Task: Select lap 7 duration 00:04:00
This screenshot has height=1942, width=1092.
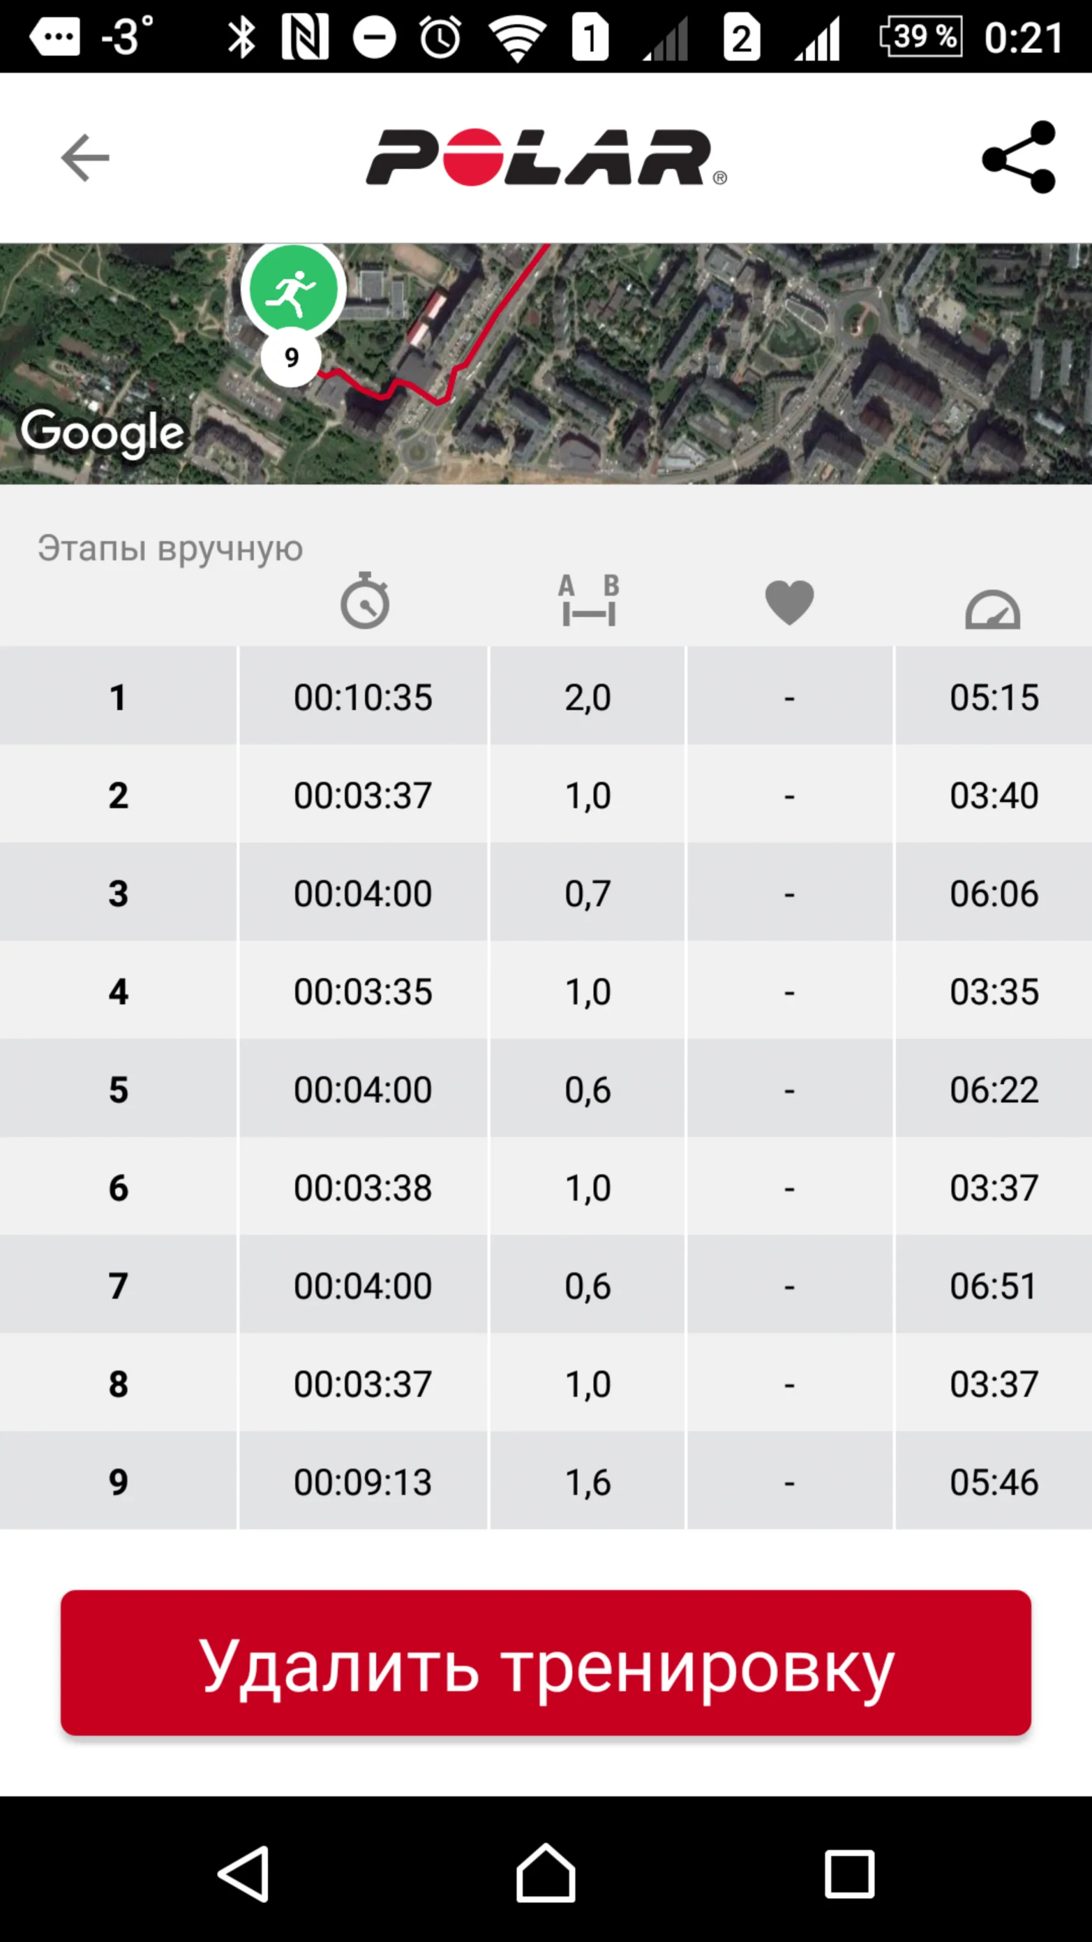Action: coord(362,1286)
